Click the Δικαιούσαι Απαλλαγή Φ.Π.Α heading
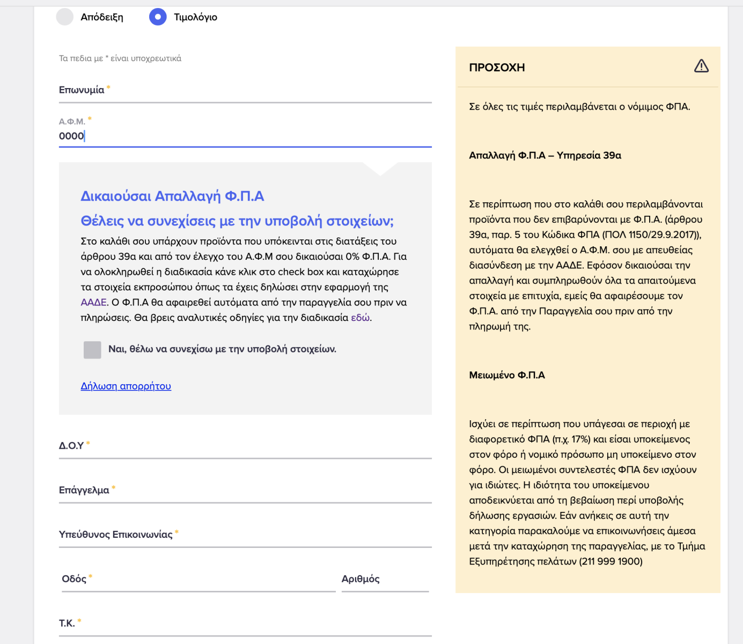 [x=172, y=196]
